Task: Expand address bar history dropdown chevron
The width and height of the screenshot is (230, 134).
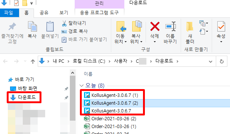Action: click(x=211, y=62)
